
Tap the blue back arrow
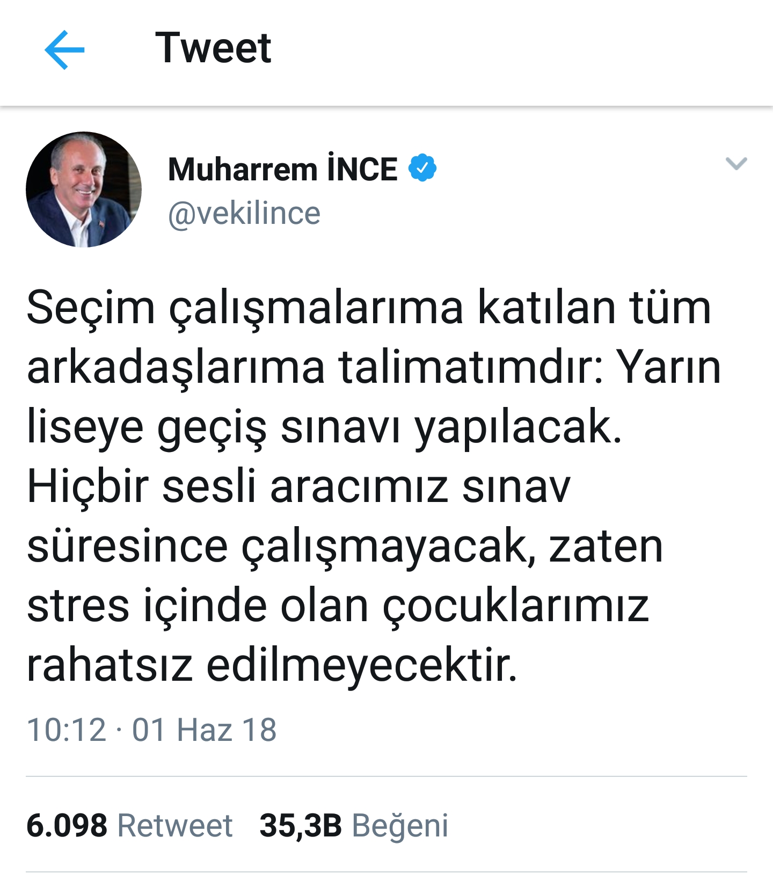[x=64, y=50]
